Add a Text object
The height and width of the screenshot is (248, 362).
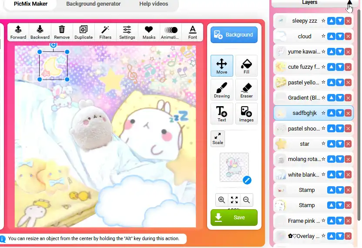221,114
